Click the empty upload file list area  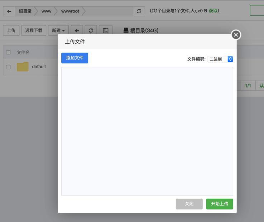(147, 131)
